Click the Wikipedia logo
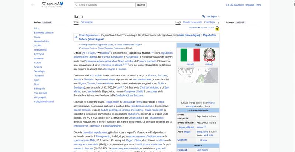The image size is (295, 152). tap(52, 4)
